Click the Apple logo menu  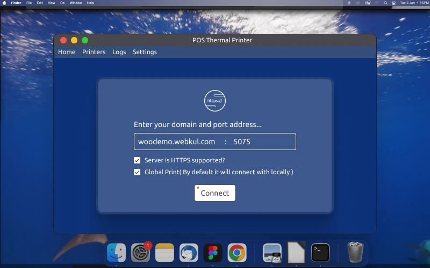[x=4, y=3]
